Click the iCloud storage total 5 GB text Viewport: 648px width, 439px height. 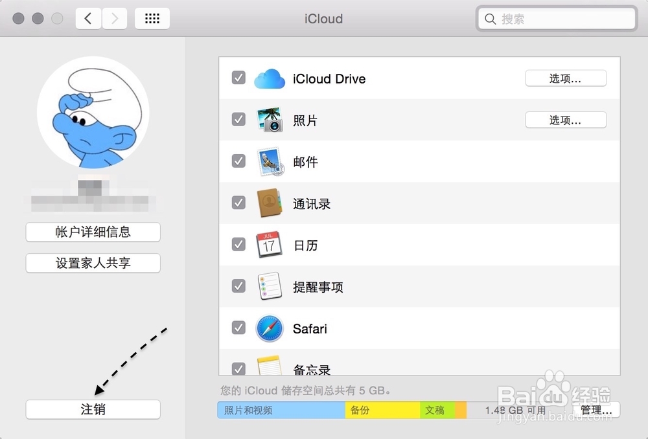305,390
